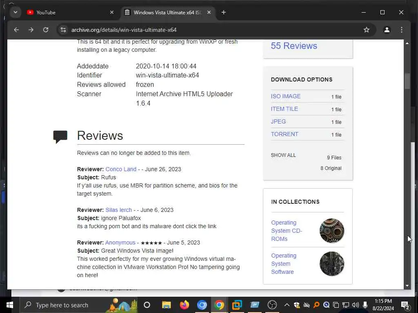Image resolution: width=418 pixels, height=313 pixels.
Task: Open the ITEM TILE download option
Action: (x=284, y=109)
